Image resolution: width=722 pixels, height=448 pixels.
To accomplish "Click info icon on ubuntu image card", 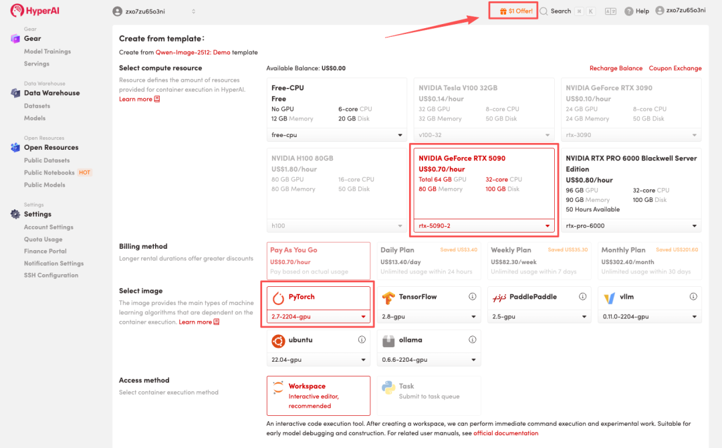I will 362,340.
